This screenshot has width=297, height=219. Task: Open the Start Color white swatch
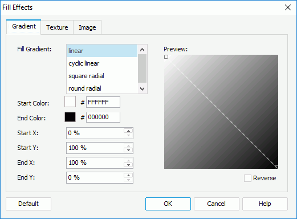click(x=70, y=102)
